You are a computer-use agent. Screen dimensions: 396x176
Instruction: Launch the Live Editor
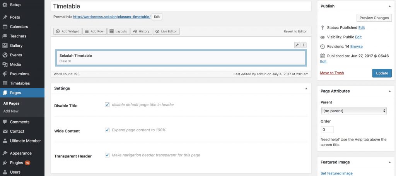point(166,32)
